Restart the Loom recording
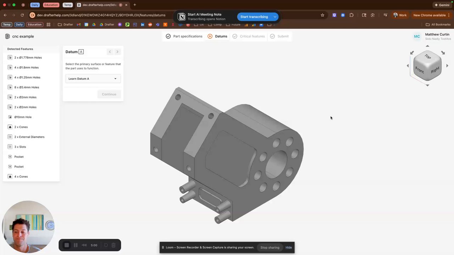This screenshot has height=255, width=454. [x=106, y=245]
